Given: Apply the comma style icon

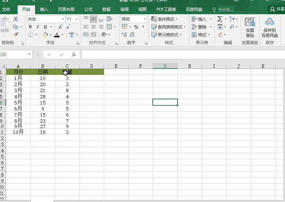Looking at the screenshot, I should [x=144, y=27].
